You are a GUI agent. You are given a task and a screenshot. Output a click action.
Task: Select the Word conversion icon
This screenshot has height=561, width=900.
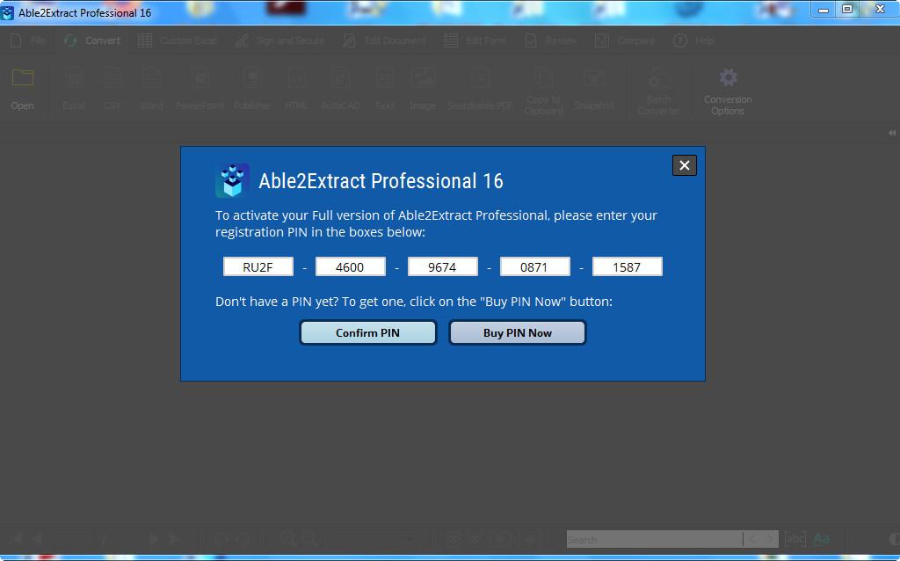tap(151, 77)
